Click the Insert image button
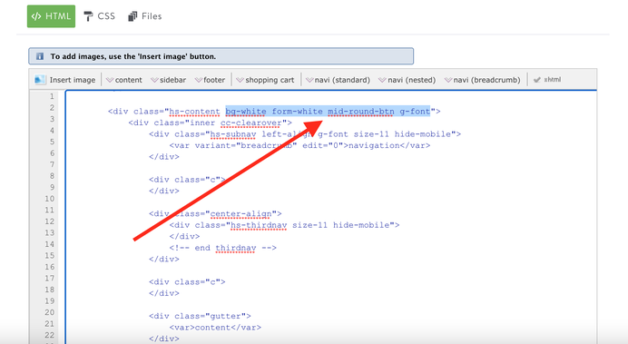628x344 pixels. (65, 80)
